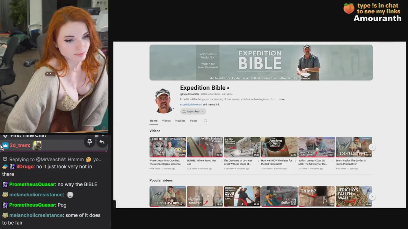Click the frog badge beside first melancholicresistance message
The width and height of the screenshot is (408, 229).
coord(5,195)
